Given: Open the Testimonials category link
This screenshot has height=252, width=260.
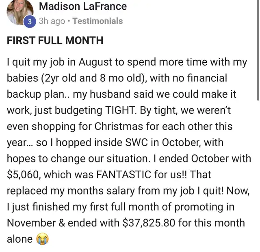Looking at the screenshot, I should (97, 21).
